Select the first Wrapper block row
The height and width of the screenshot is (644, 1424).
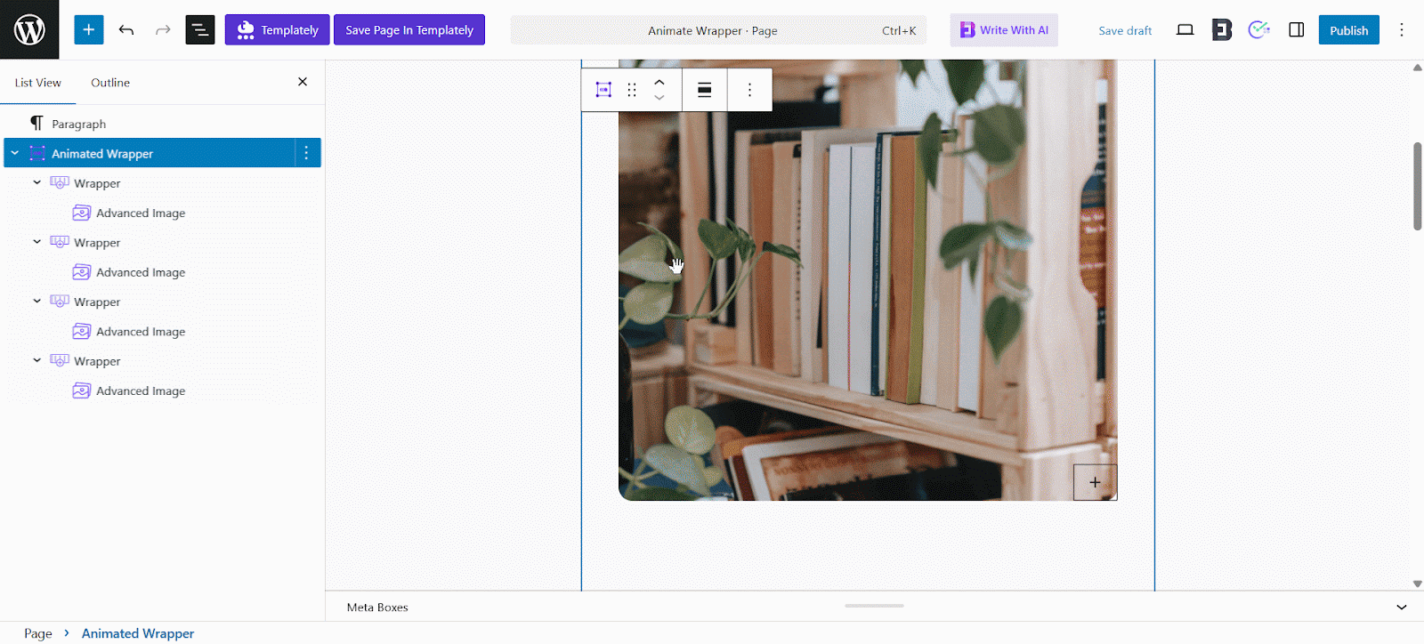(x=163, y=183)
